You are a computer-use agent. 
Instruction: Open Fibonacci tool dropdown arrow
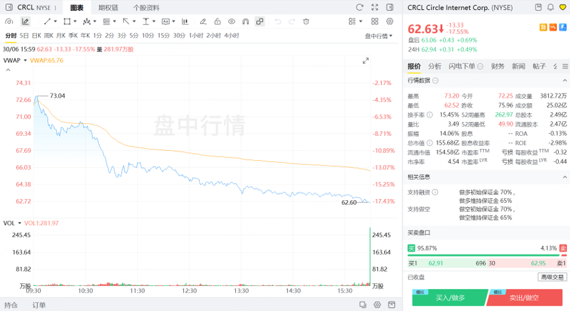point(114,22)
